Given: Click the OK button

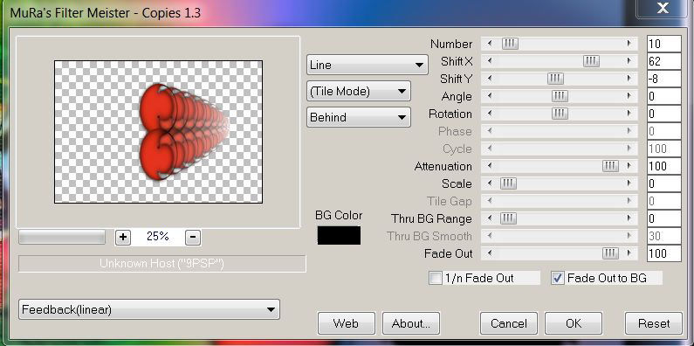Looking at the screenshot, I should 574,323.
